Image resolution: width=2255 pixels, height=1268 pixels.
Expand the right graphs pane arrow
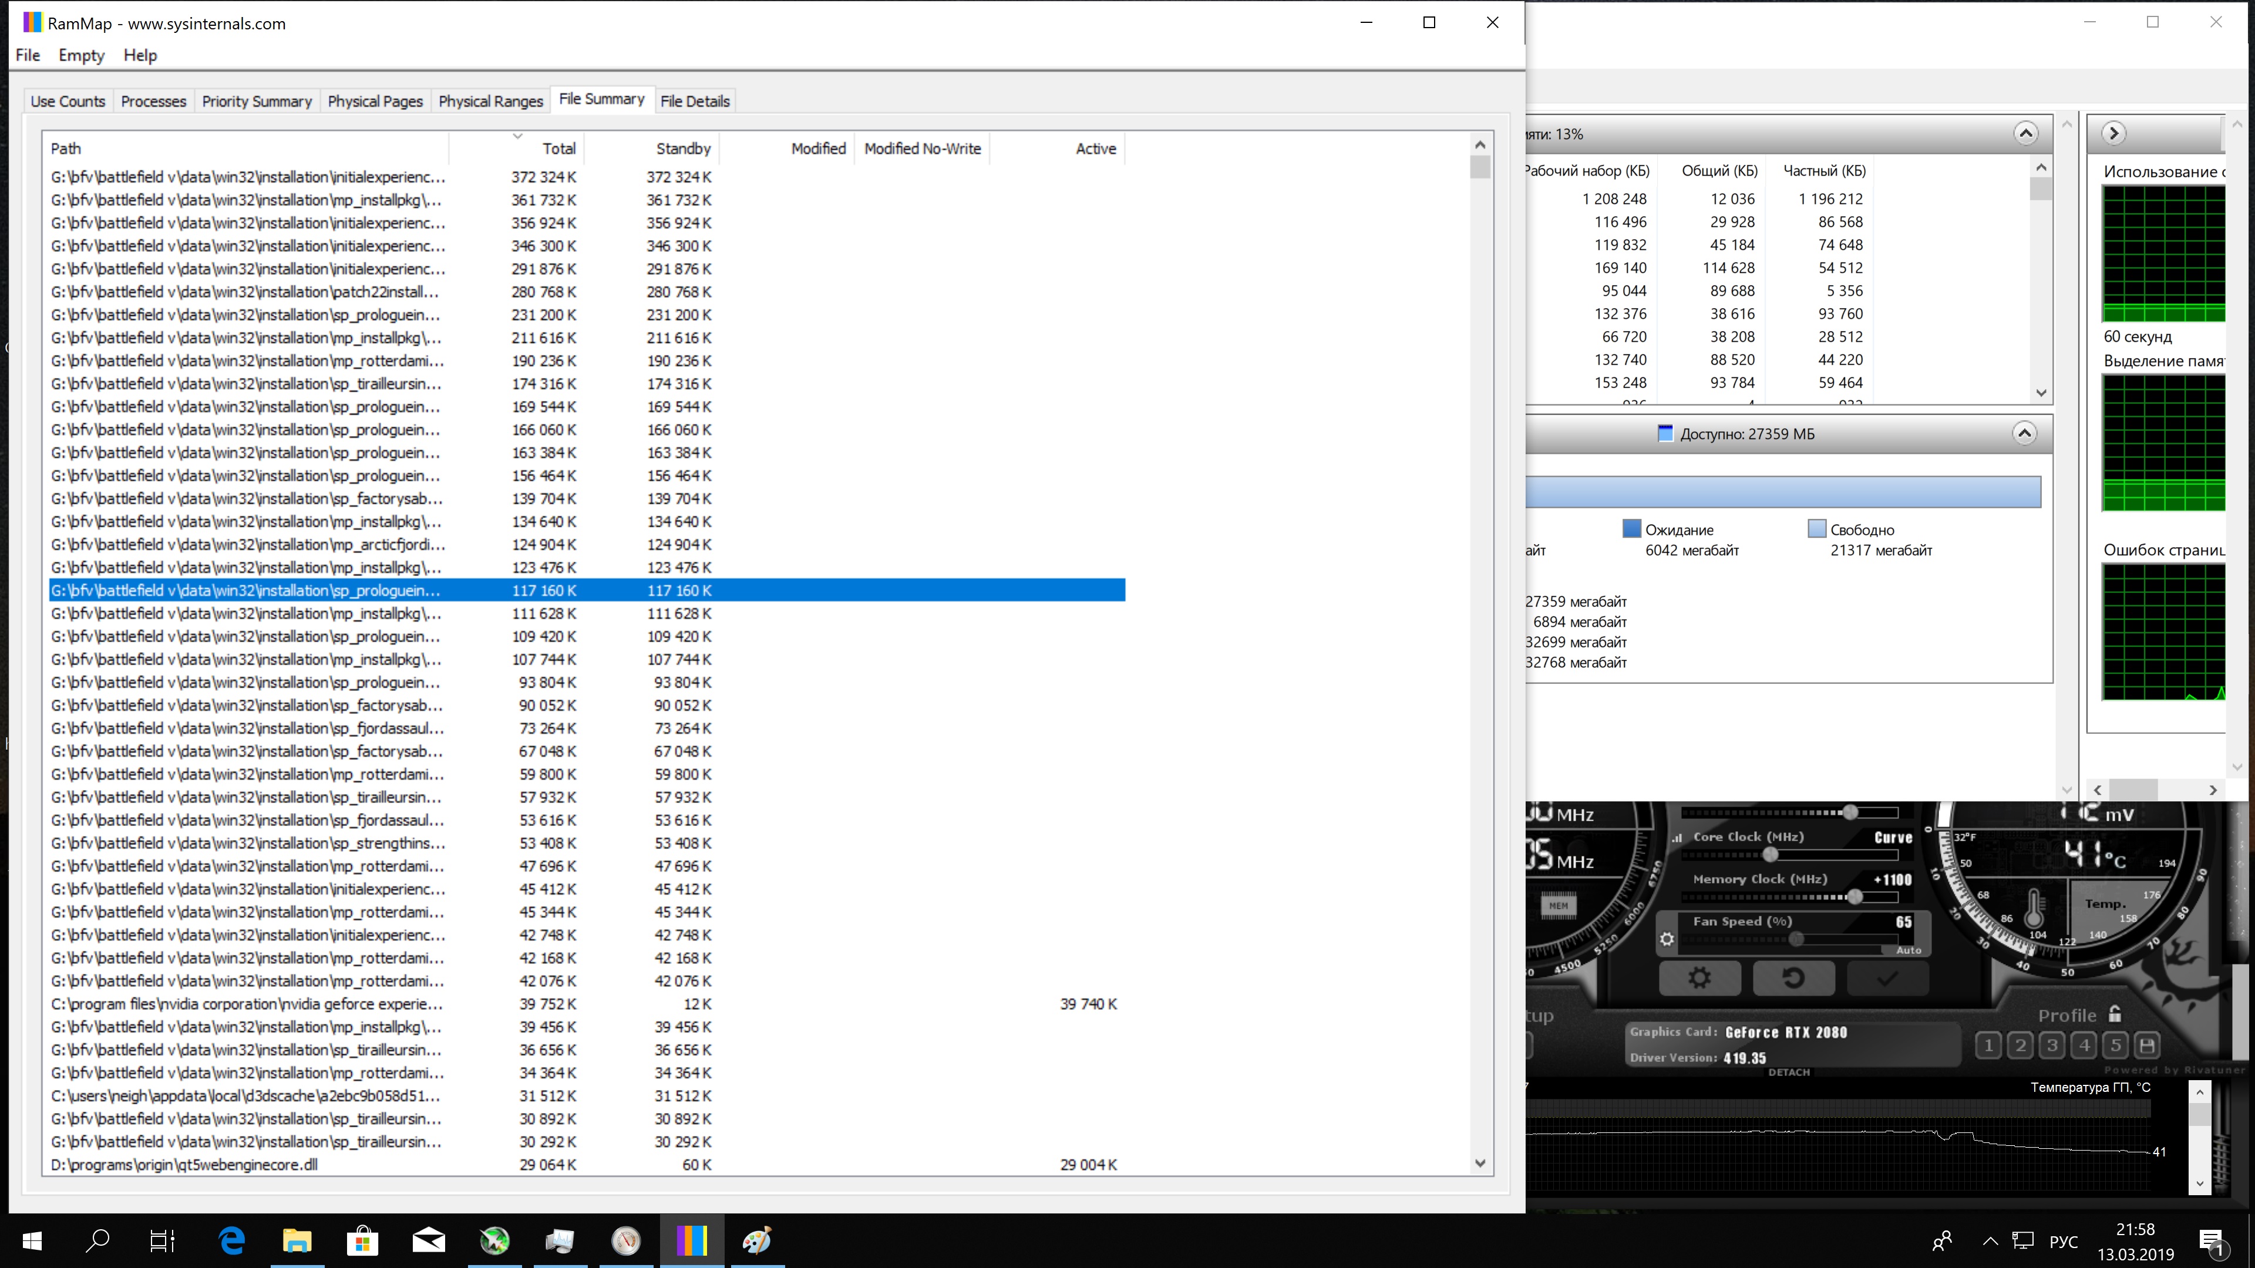coord(2113,133)
